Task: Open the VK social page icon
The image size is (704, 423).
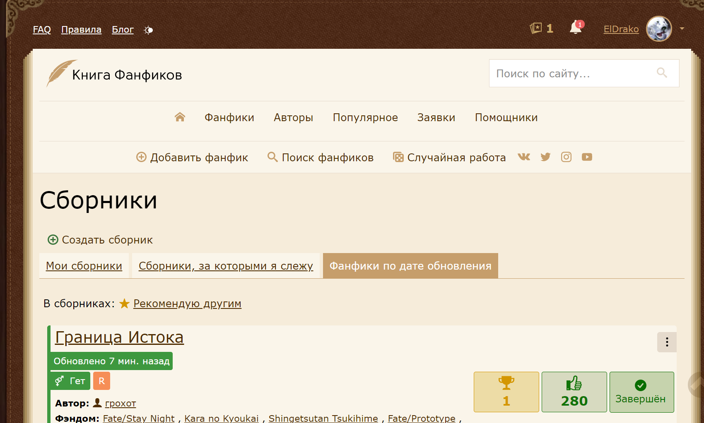Action: pyautogui.click(x=524, y=157)
